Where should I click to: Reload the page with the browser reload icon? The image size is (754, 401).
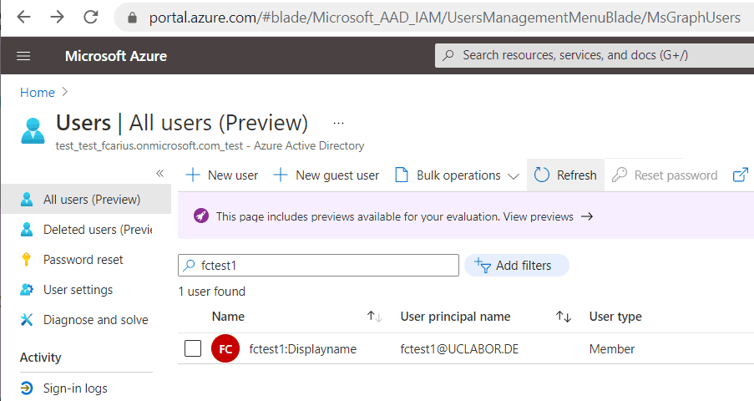click(x=91, y=18)
